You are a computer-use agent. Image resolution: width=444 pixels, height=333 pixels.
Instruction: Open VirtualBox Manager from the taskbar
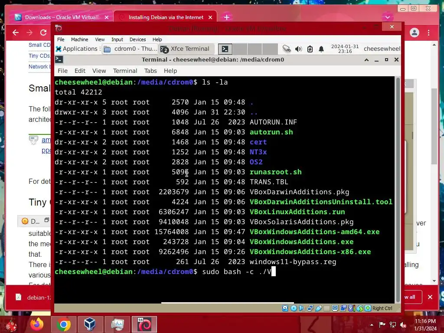point(90,324)
